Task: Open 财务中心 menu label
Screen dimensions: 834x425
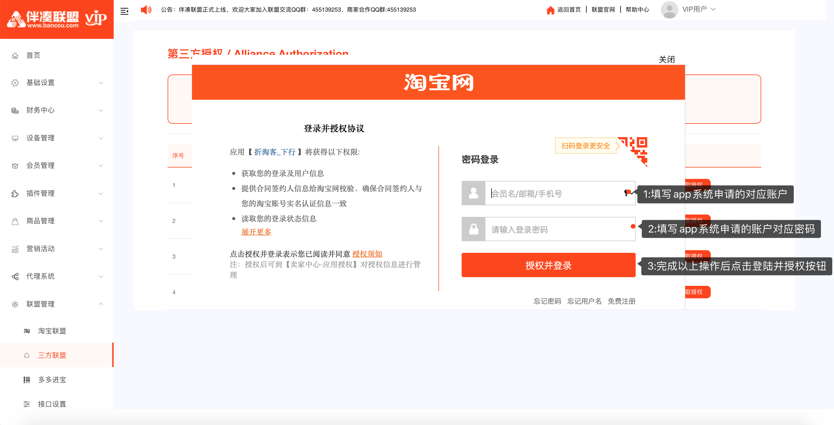Action: (x=40, y=110)
